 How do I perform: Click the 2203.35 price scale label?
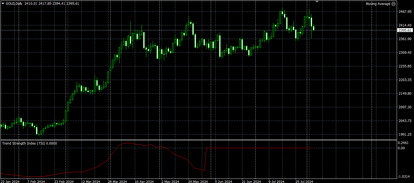click(405, 80)
